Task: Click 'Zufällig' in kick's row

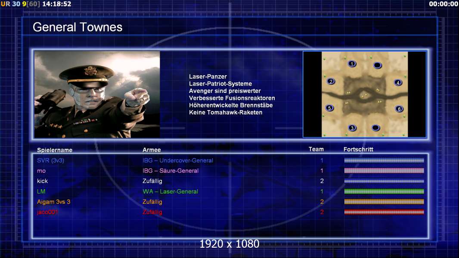Action: click(x=152, y=181)
